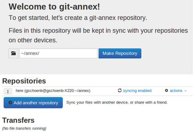
Task: Select the here (gschoenb@gschoenb-X220:~/annex) repository row
Action: pyautogui.click(x=97, y=91)
